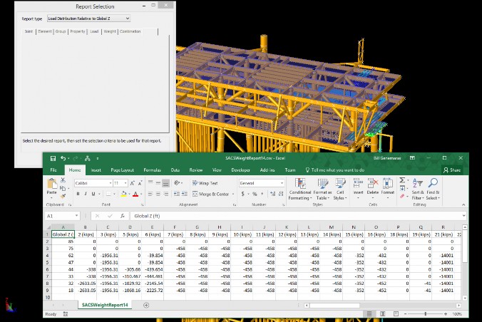Click the Cut scissors icon

63,180
